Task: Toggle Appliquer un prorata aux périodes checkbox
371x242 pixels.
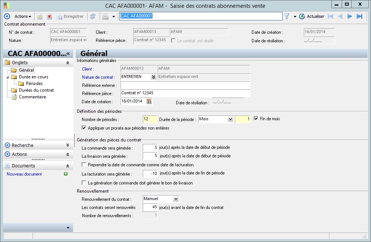Action: tap(84, 128)
